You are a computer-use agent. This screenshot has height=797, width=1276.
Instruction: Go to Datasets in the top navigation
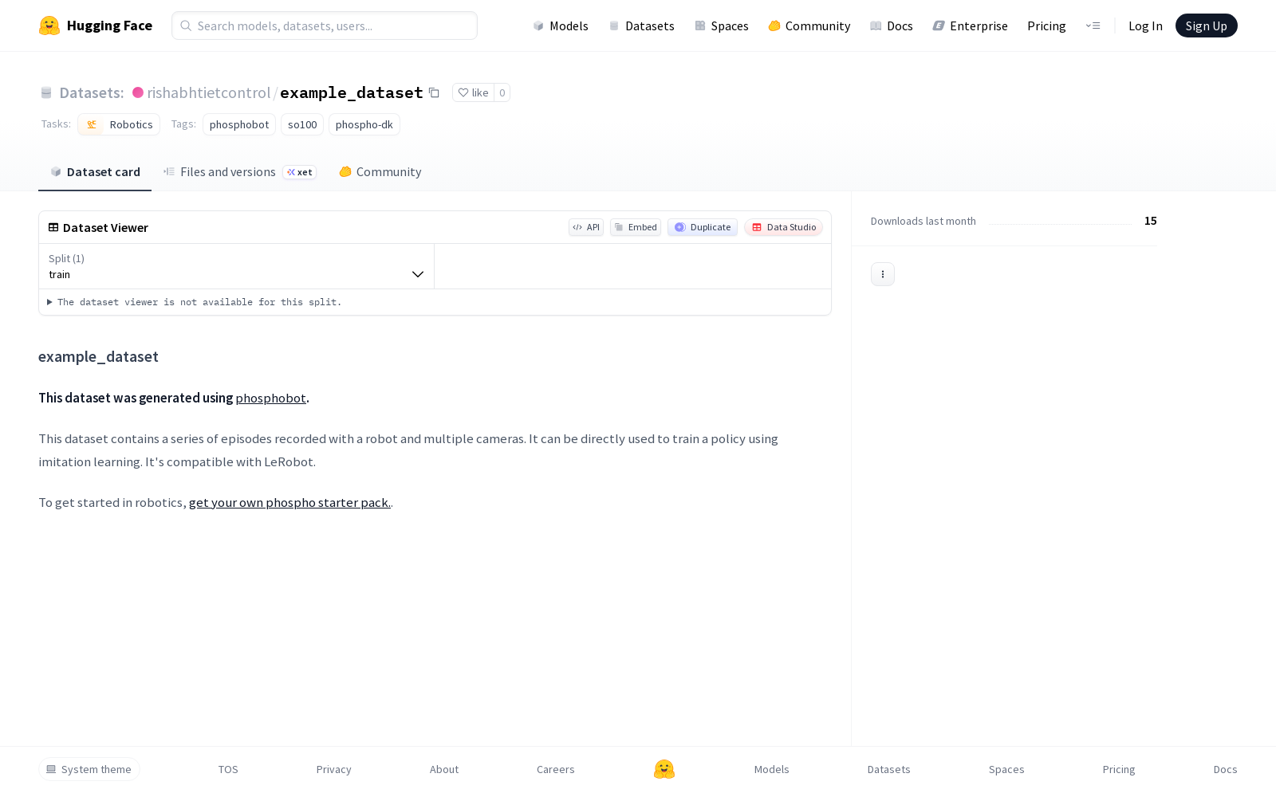[x=641, y=26]
